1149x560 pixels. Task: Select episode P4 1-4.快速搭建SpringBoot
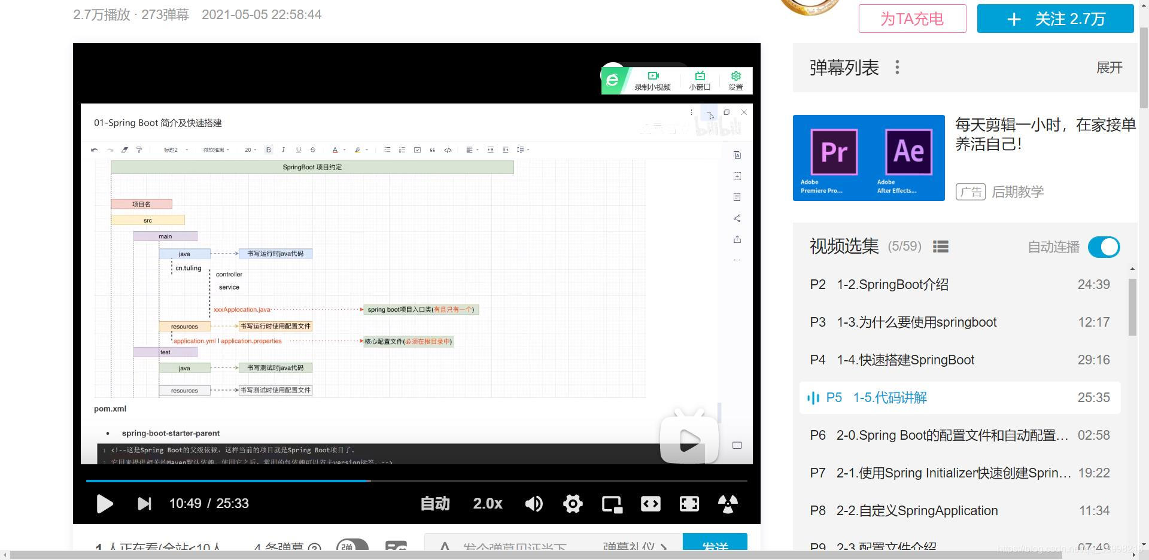point(960,360)
